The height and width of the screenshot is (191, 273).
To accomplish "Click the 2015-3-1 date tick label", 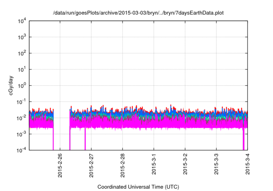I will click(x=154, y=164).
